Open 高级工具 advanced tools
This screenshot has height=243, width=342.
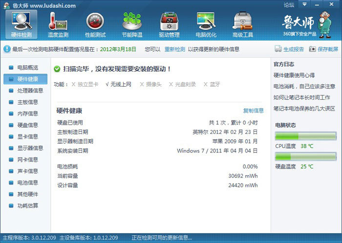[243, 24]
